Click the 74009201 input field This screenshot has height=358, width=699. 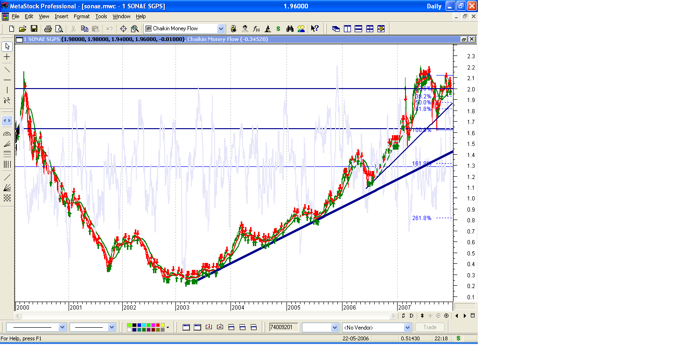tap(284, 327)
